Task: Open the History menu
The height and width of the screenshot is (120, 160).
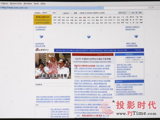Action: tap(4, 4)
